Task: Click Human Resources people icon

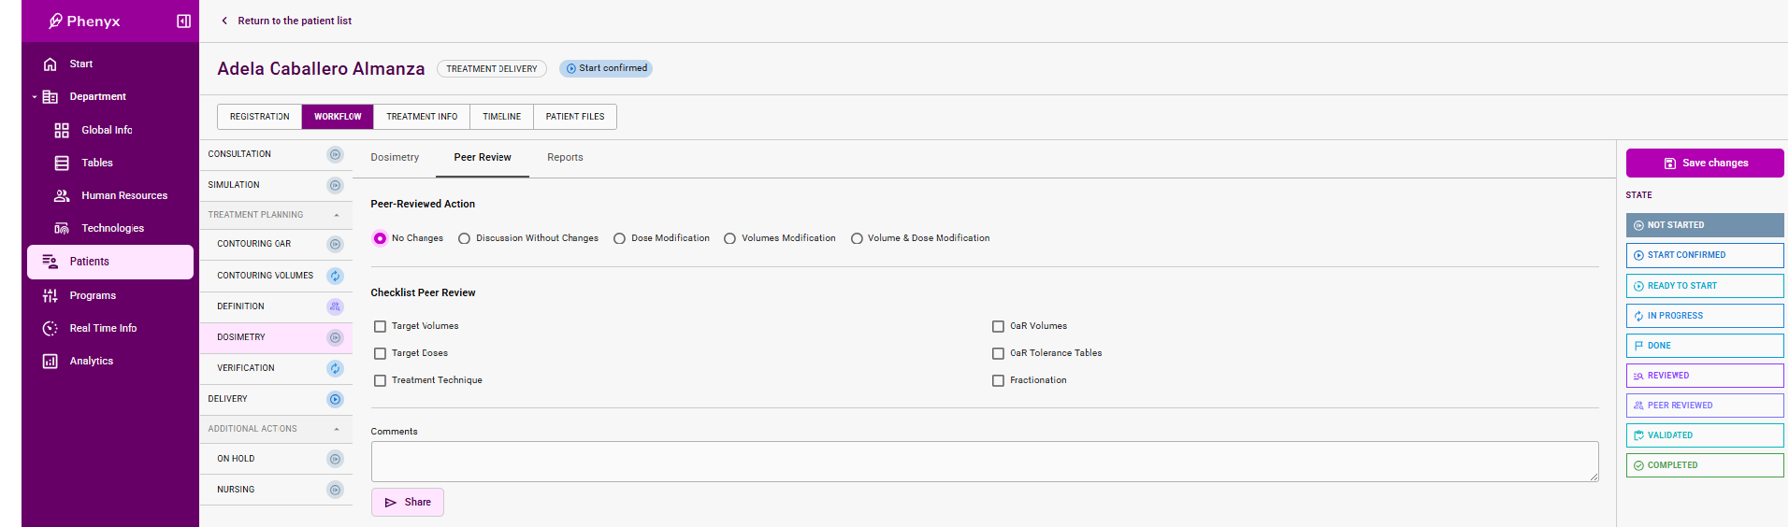Action: coord(62,196)
